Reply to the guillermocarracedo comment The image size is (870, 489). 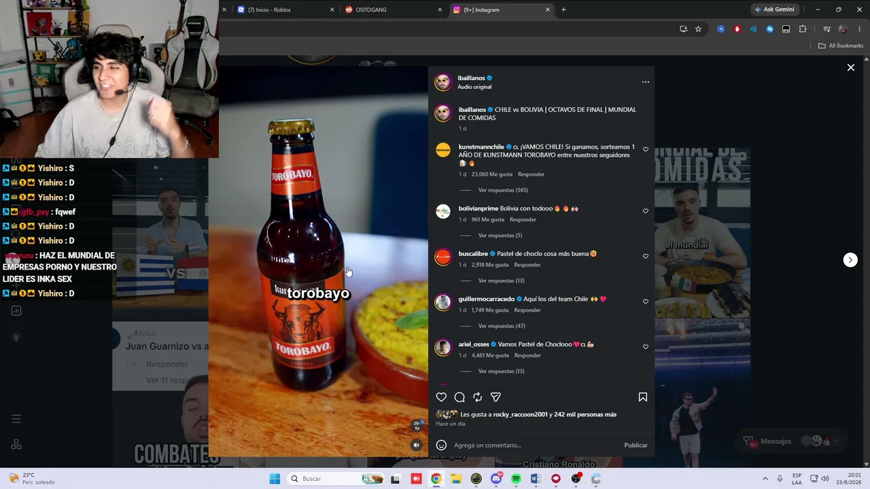point(527,310)
